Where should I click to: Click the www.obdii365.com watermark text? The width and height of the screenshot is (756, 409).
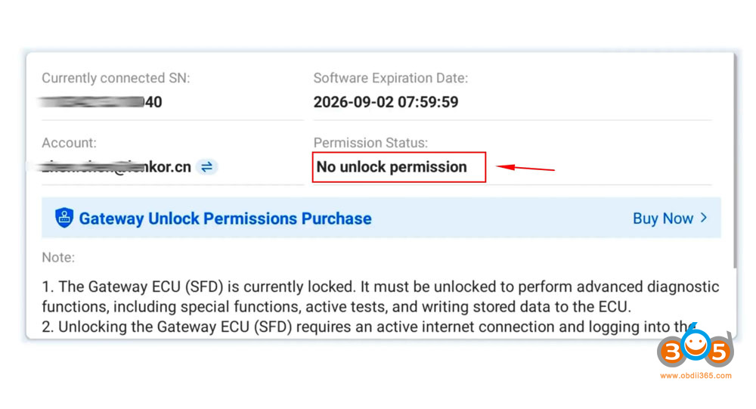pos(696,375)
